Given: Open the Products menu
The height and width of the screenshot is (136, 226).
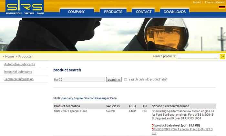Looking at the screenshot, I should tap(113, 12).
